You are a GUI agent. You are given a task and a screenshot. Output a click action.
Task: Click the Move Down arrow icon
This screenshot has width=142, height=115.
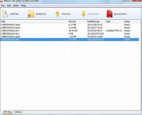point(83,14)
